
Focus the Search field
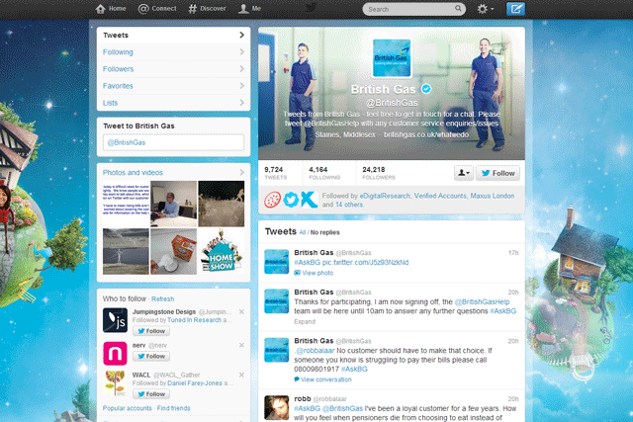coord(413,9)
